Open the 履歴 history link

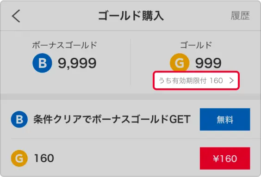pos(240,16)
